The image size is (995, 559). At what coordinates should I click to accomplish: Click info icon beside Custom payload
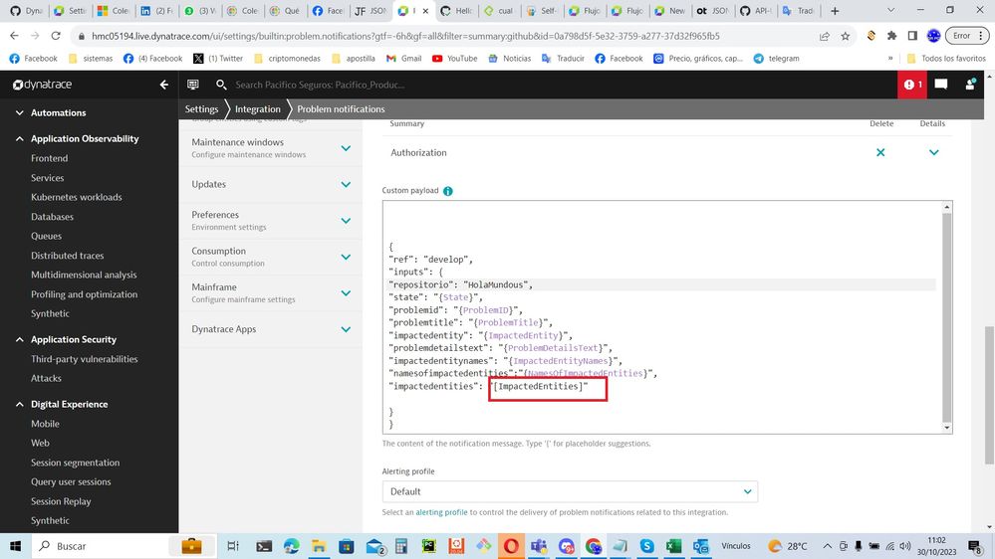tap(448, 191)
